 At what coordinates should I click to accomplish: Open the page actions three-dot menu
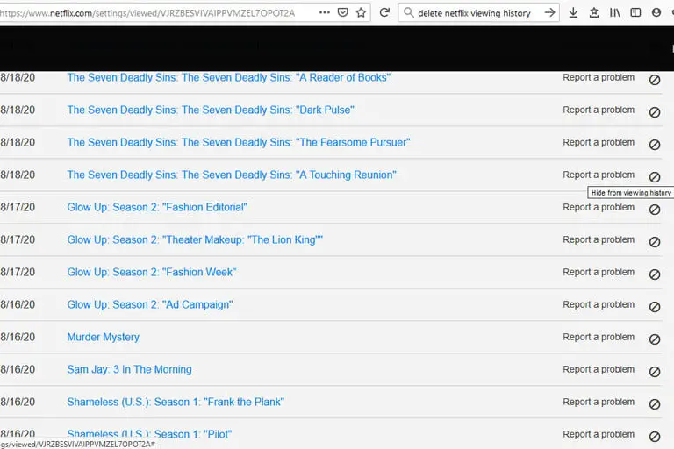click(325, 12)
